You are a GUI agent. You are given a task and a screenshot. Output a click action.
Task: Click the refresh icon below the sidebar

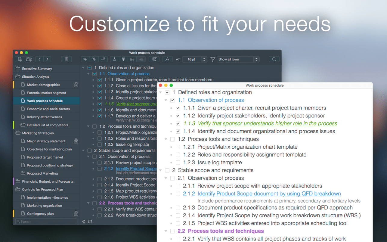[90, 222]
